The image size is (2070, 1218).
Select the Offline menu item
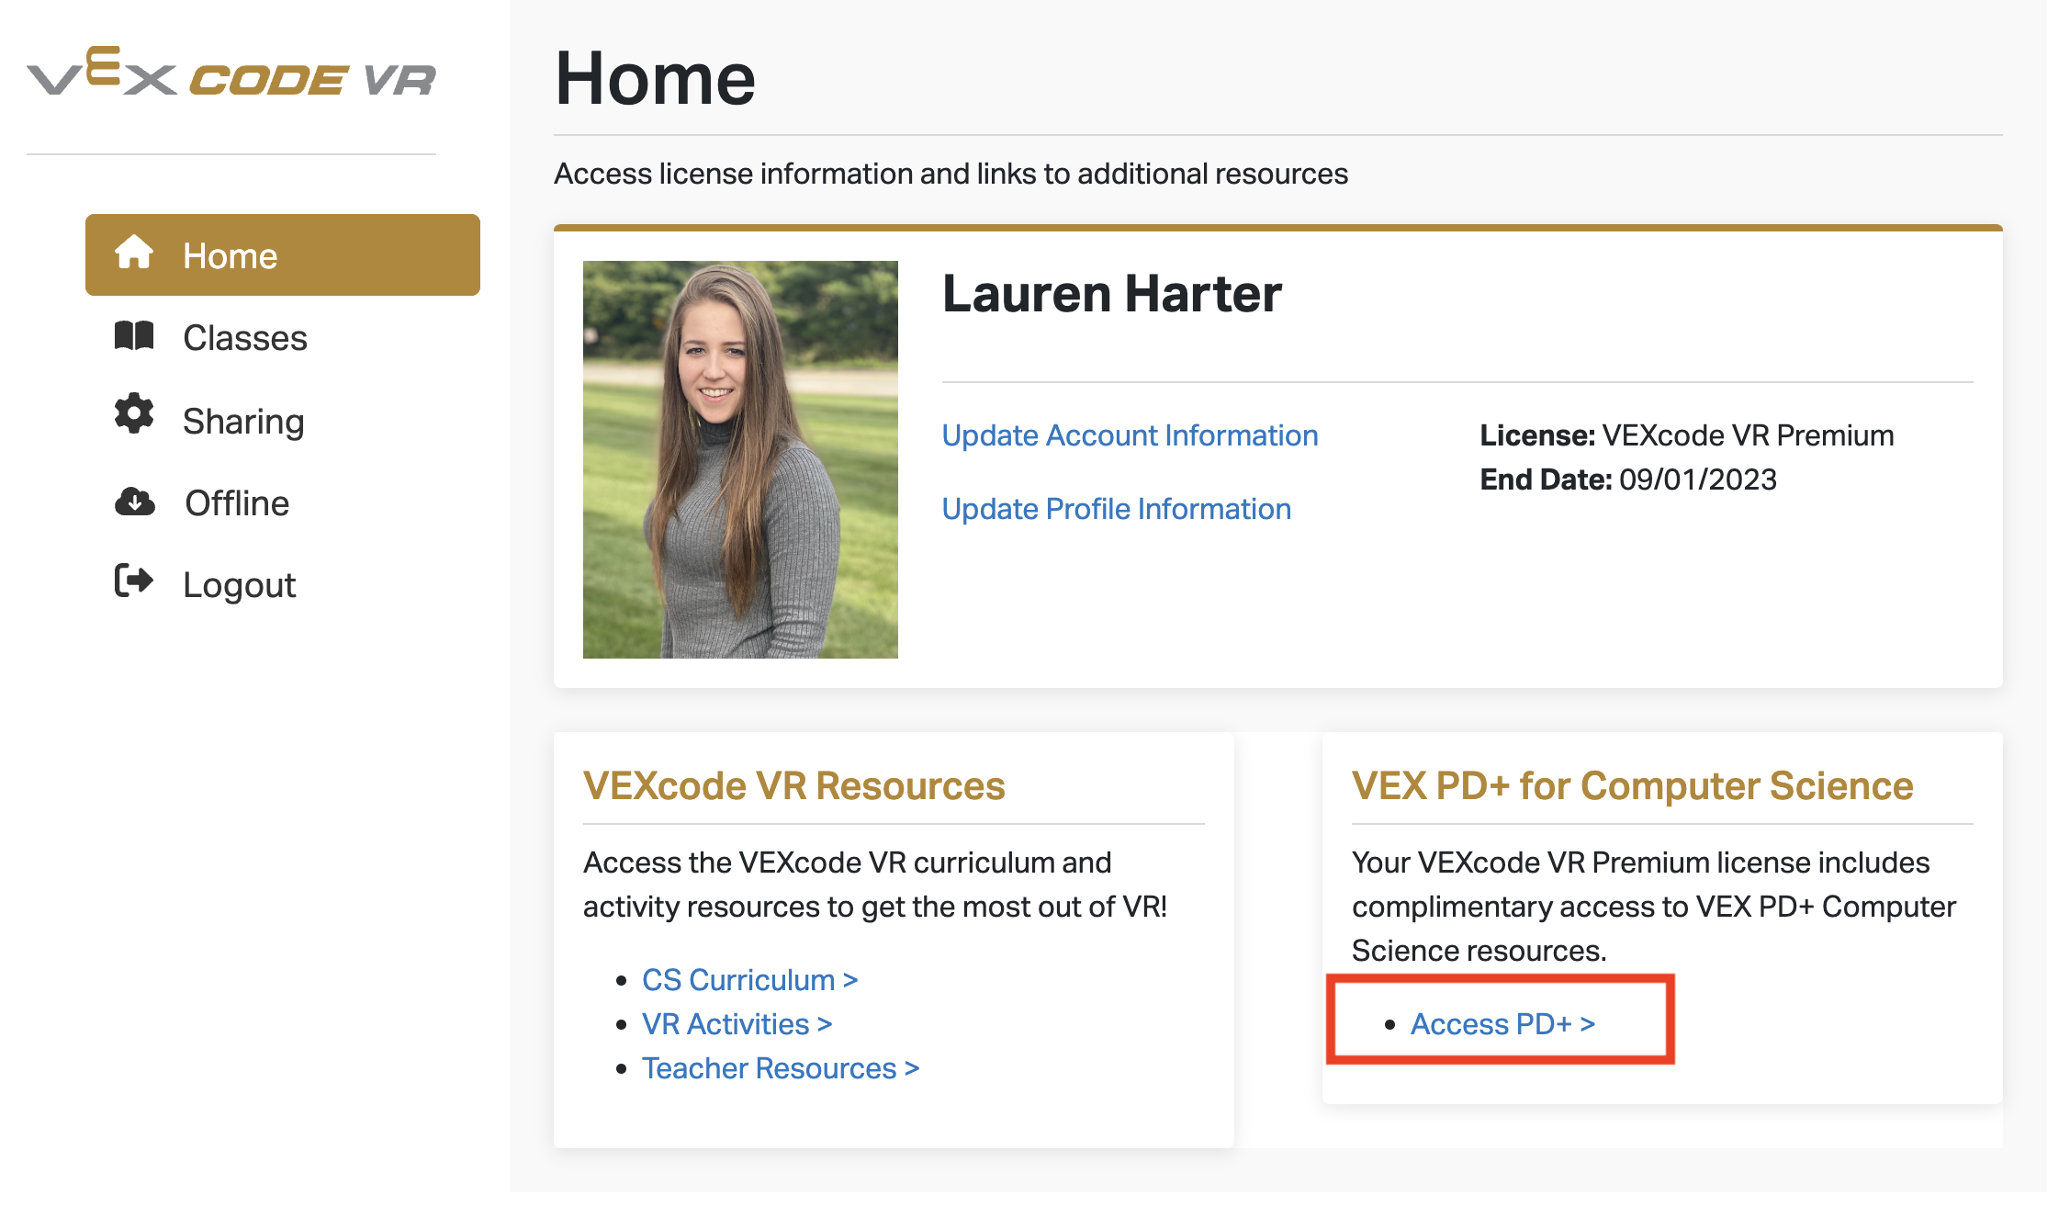pos(237,503)
